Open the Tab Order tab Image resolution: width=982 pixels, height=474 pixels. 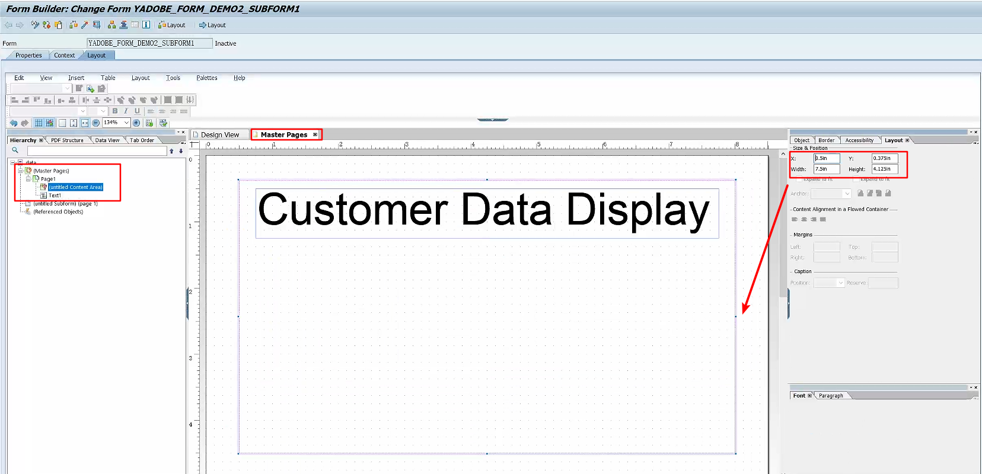tap(142, 140)
